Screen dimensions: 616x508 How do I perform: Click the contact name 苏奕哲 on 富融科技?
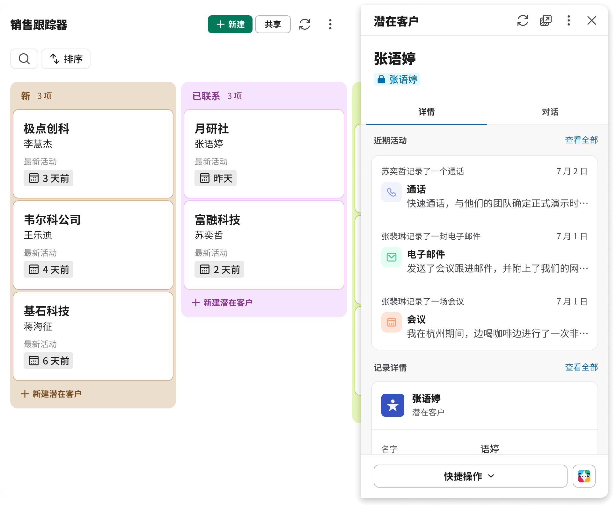coord(209,235)
